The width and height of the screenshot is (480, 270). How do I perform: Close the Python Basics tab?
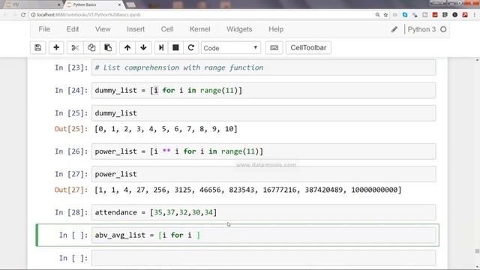pyautogui.click(x=119, y=4)
